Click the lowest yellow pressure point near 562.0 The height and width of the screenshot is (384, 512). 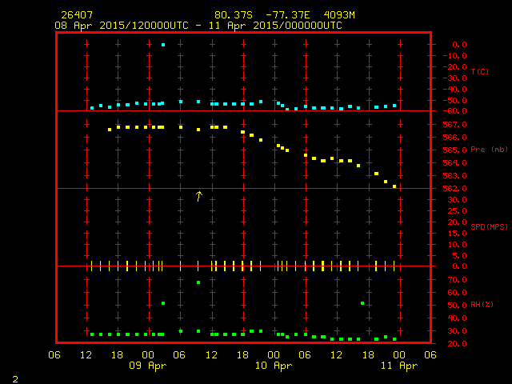[x=394, y=186]
